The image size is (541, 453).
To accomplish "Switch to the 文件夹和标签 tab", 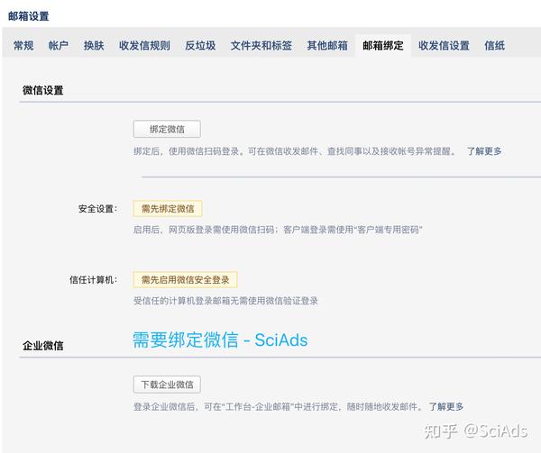I will click(261, 45).
